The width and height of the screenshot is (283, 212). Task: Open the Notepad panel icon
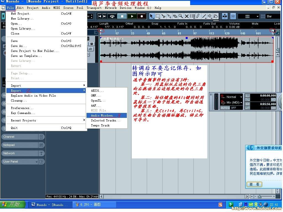point(41,145)
